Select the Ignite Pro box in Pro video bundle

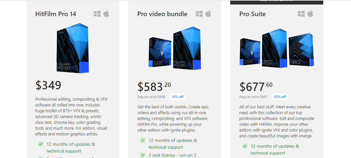click(x=160, y=52)
